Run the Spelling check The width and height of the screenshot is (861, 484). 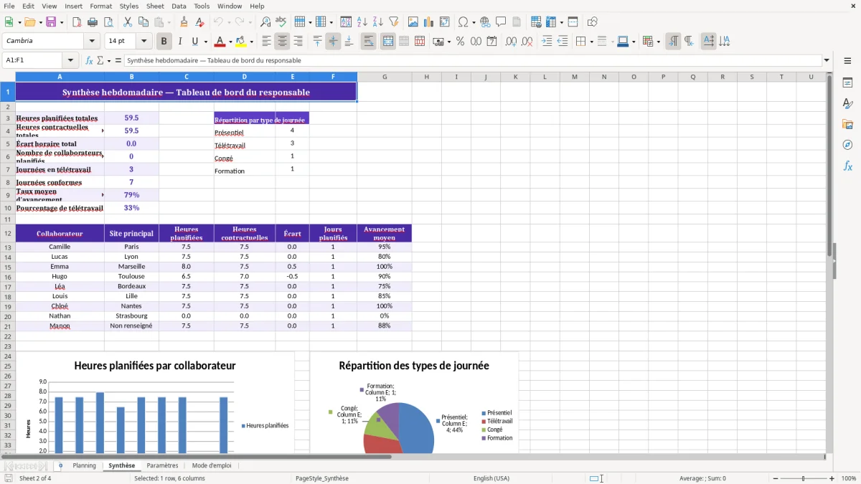(x=281, y=22)
